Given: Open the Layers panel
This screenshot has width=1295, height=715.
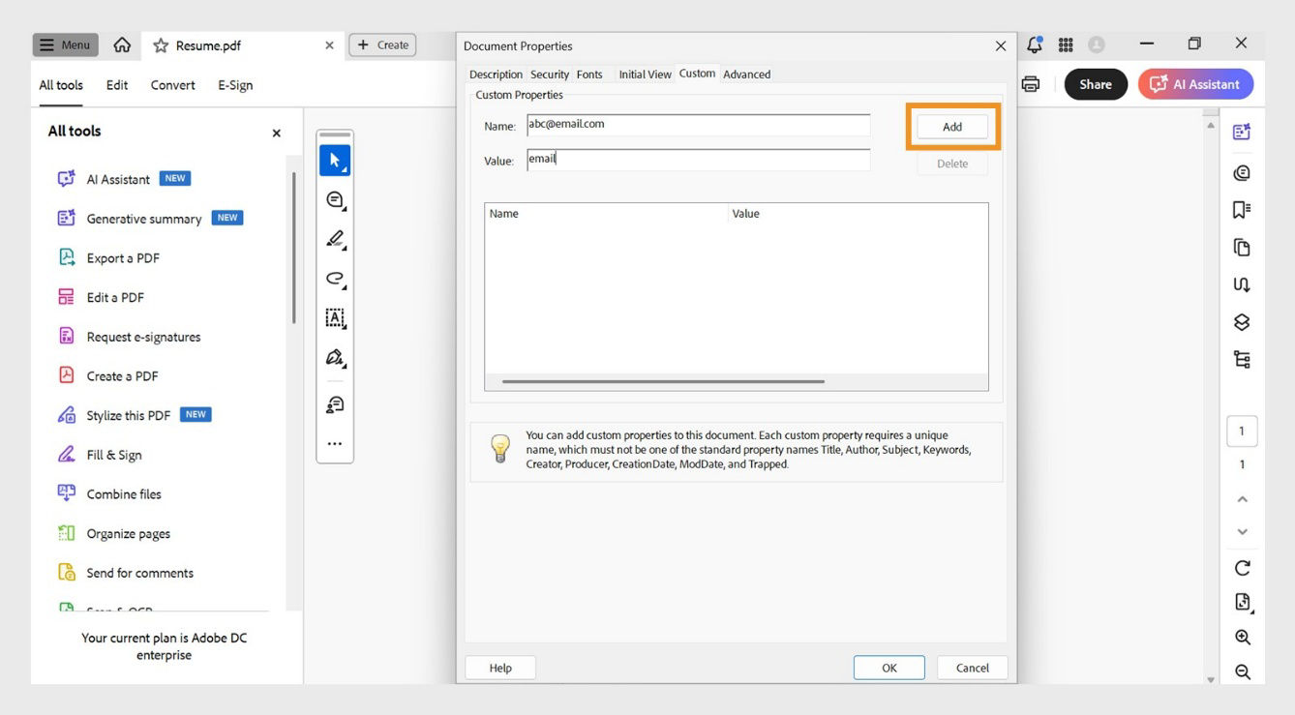Looking at the screenshot, I should [x=1242, y=321].
